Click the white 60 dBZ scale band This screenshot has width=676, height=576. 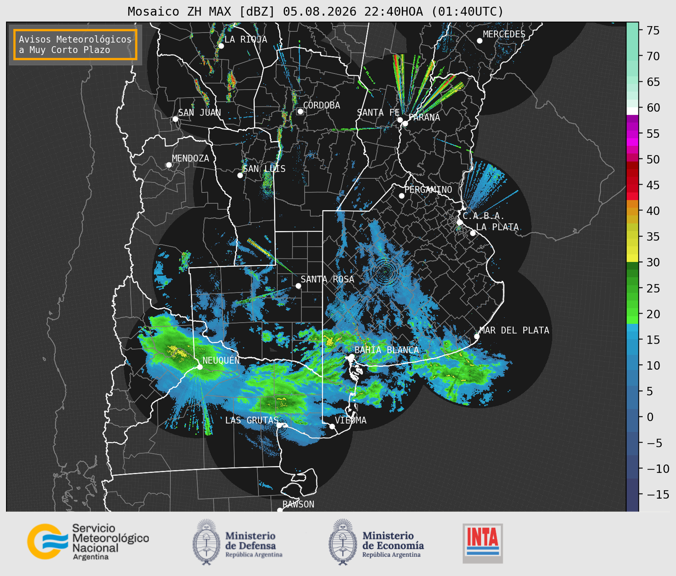(x=632, y=111)
